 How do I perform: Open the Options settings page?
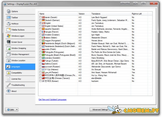tap(20, 11)
